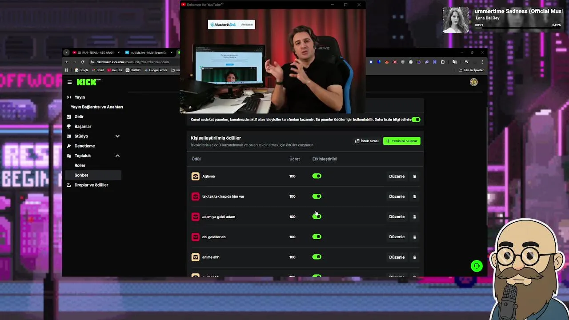Click the dashboard.kick.com address bar
Image resolution: width=569 pixels, height=320 pixels.
click(x=133, y=62)
